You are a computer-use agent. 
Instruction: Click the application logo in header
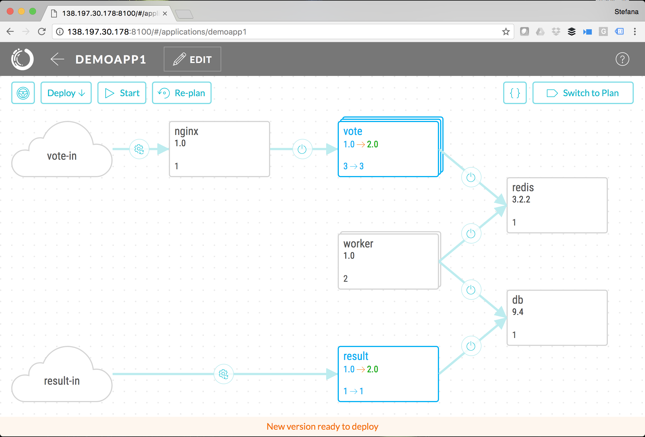23,59
